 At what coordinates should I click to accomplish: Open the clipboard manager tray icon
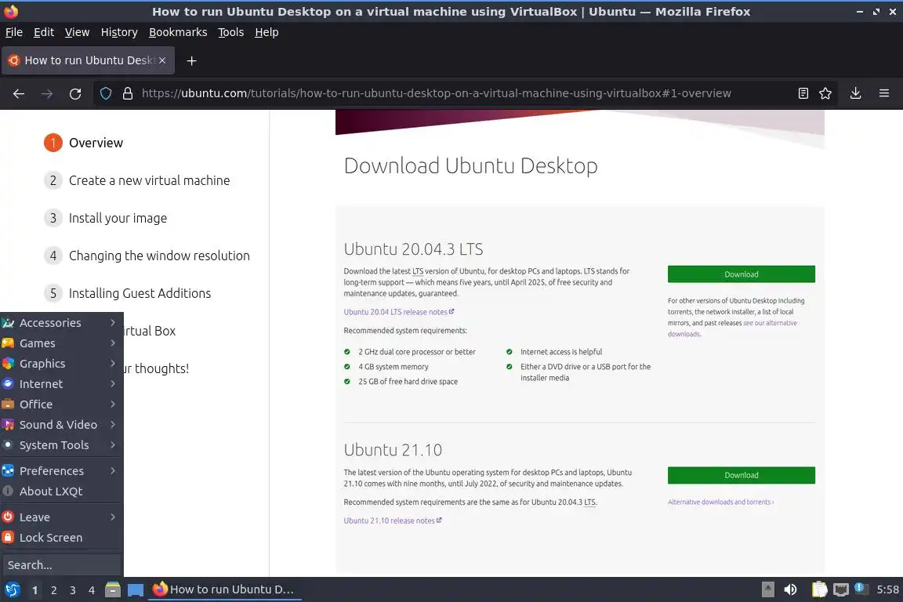(819, 589)
